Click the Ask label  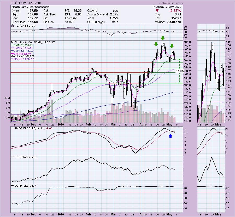pos(46,11)
